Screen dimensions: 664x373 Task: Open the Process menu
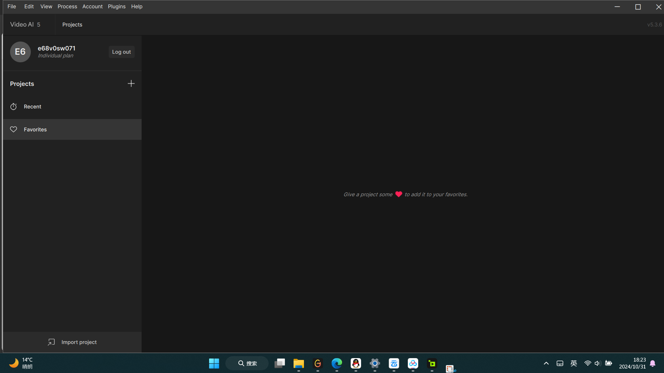pos(67,7)
